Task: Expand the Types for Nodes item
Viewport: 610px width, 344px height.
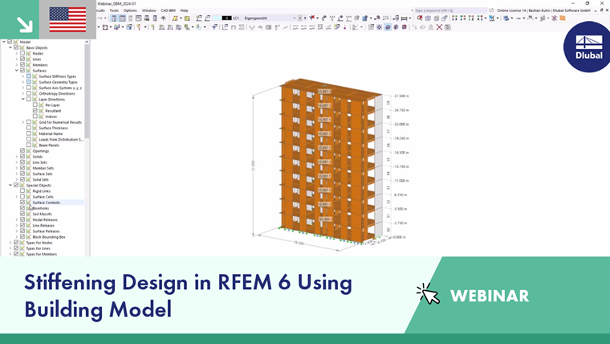Action: tap(10, 242)
